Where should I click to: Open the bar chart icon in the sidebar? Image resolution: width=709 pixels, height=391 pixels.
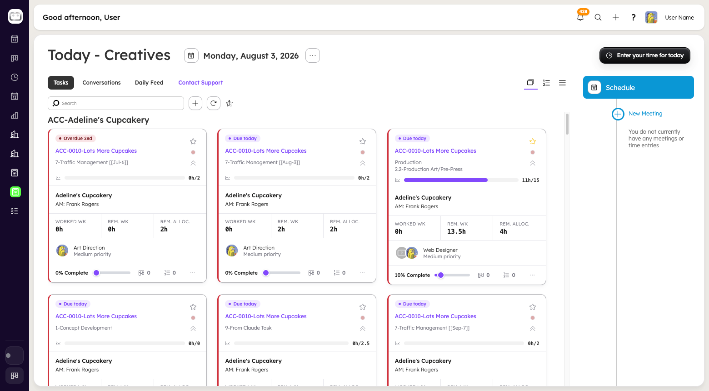point(15,115)
